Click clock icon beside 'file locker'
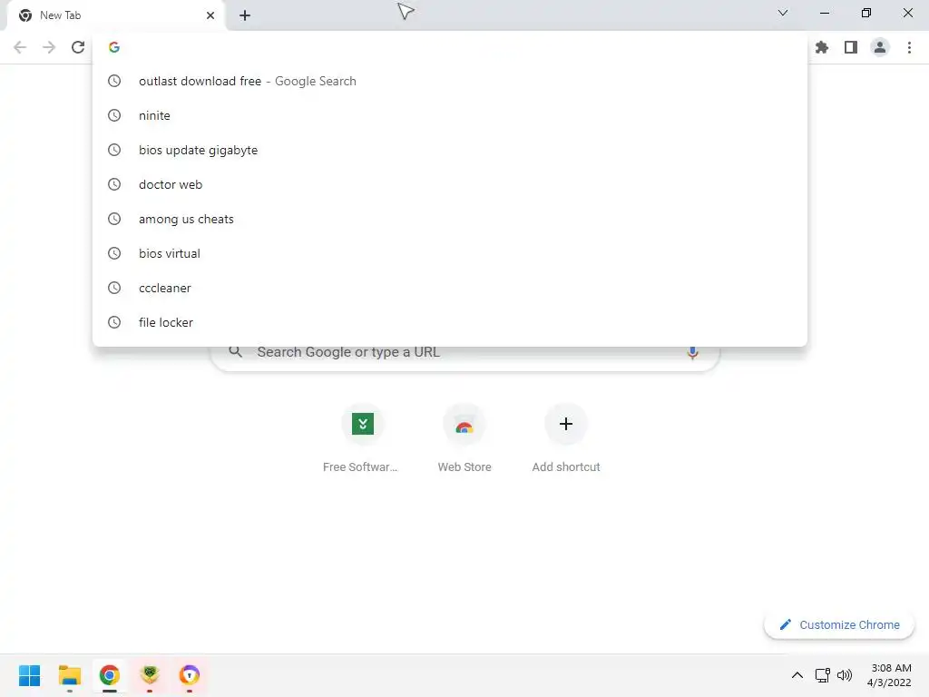 (x=114, y=322)
